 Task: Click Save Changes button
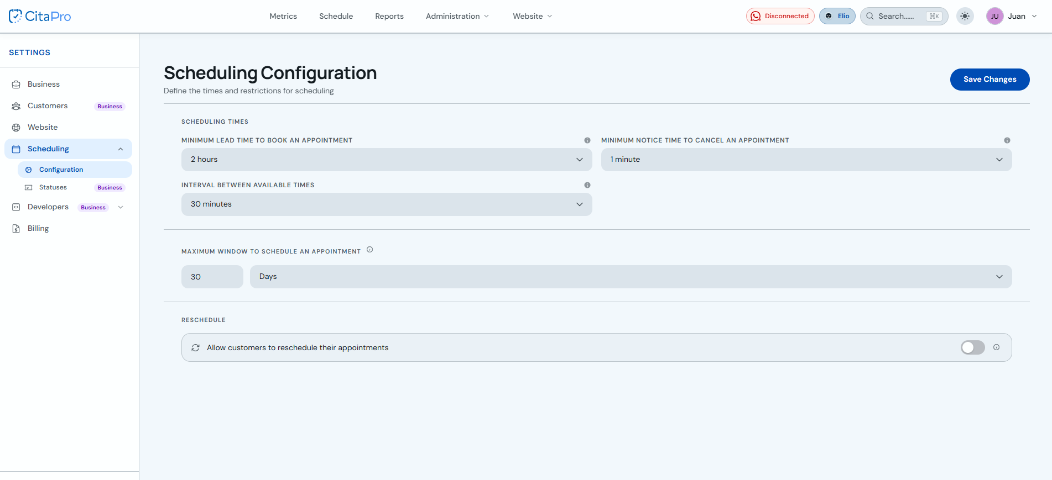pyautogui.click(x=989, y=80)
